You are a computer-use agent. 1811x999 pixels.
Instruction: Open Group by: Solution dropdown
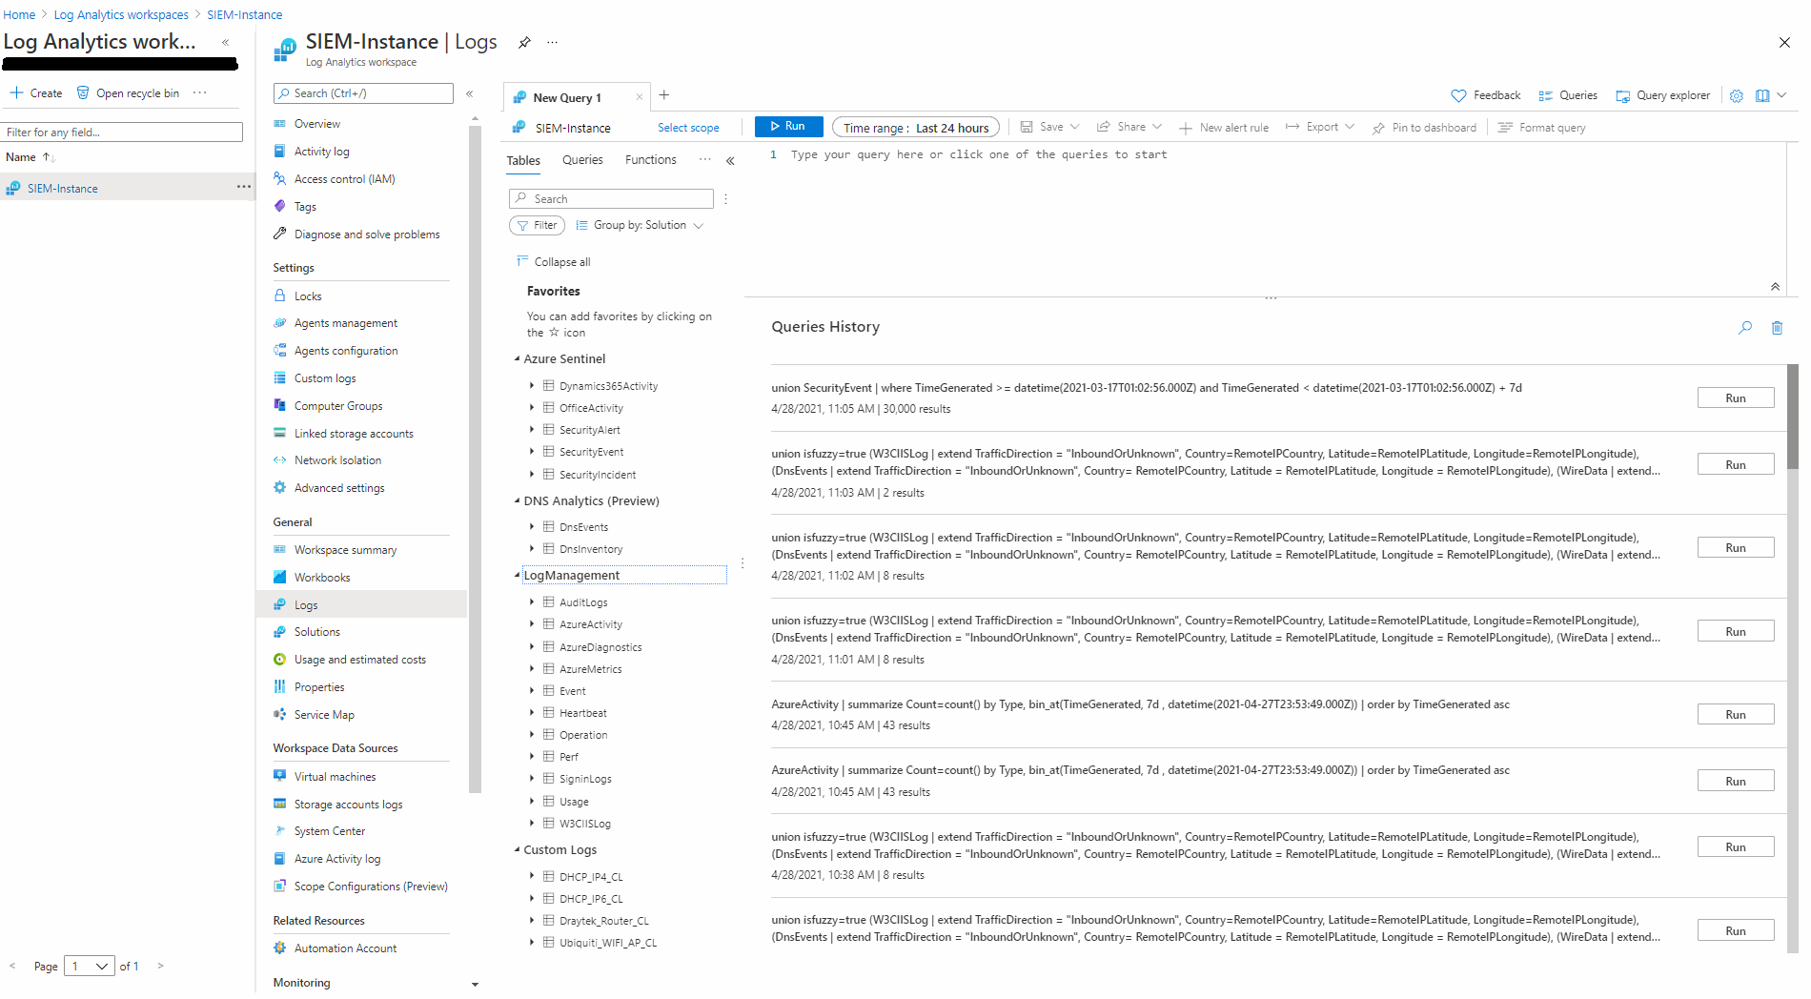[640, 226]
